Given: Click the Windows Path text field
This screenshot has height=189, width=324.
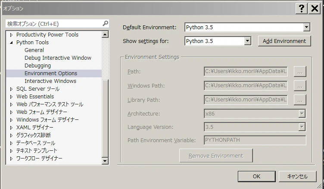Looking at the screenshot, I should (x=246, y=85).
